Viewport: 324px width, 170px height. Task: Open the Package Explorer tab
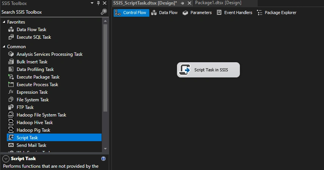click(x=277, y=13)
